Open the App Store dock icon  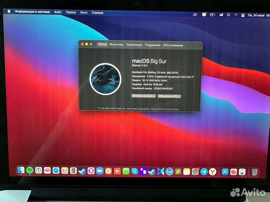[225, 172]
